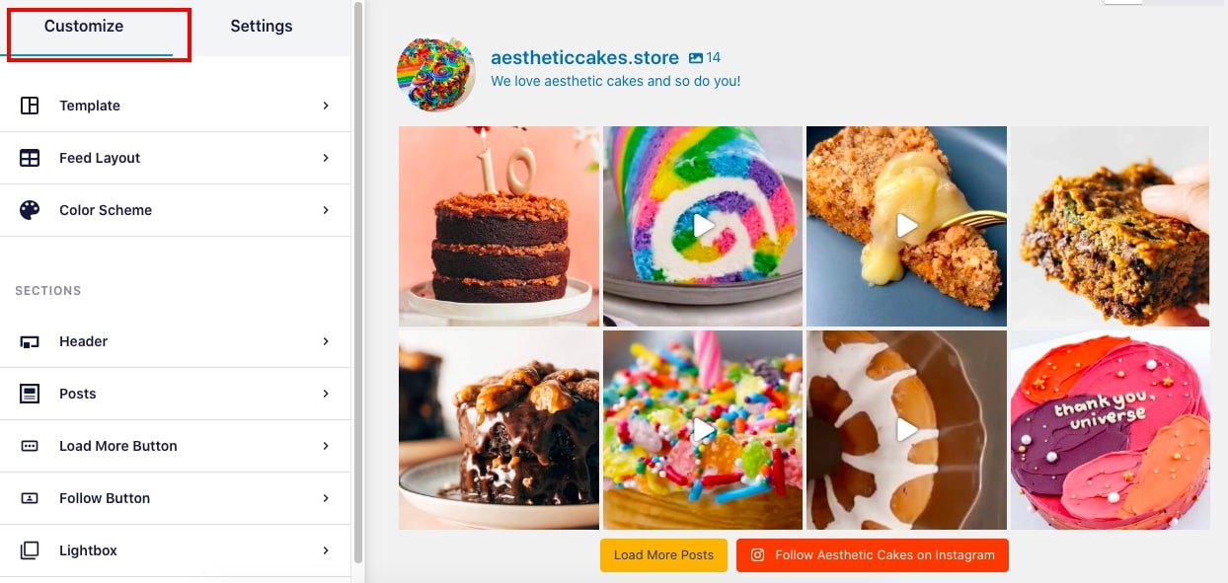Screen dimensions: 1228x583
Task: Click the Lightbox section icon
Action: point(30,550)
